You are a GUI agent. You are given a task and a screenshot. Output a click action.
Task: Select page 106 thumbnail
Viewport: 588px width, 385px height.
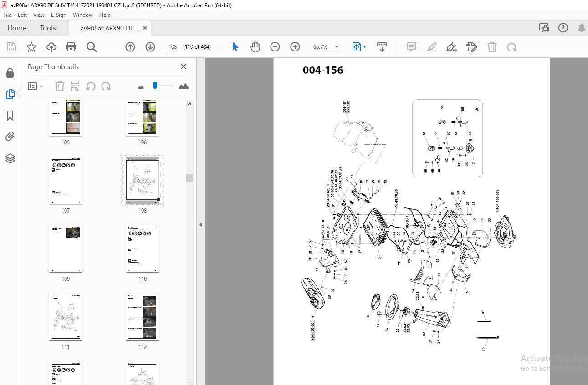(x=143, y=117)
